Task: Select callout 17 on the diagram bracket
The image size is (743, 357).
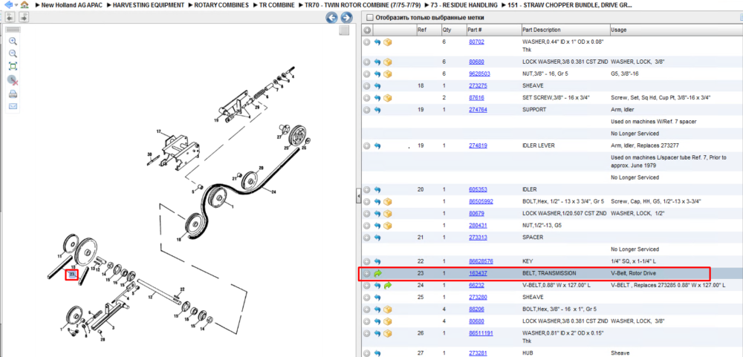Action: click(159, 131)
